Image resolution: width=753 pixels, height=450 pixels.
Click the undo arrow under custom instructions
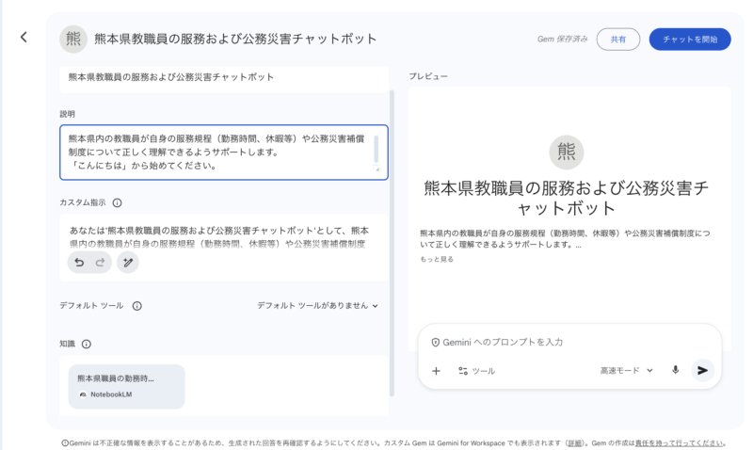(80, 265)
